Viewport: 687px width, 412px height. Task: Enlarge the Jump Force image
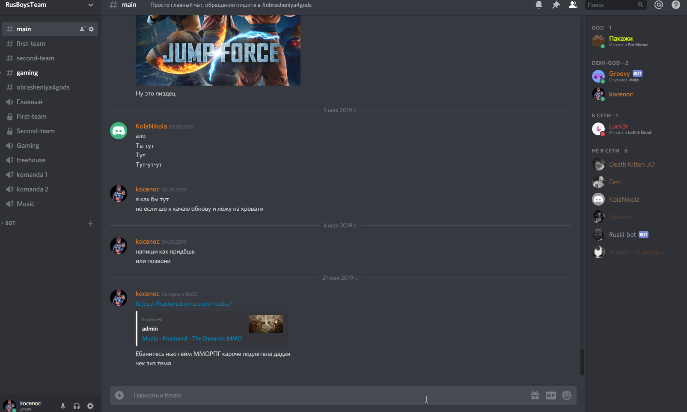(x=218, y=51)
